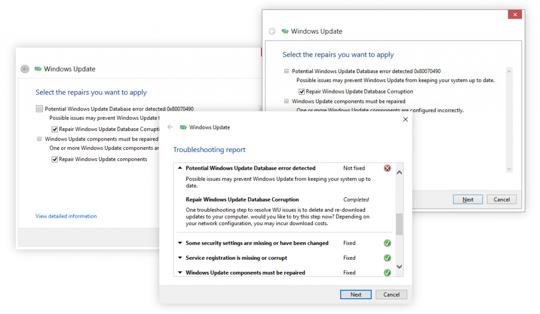Click the Windows Update logo in the report header

click(182, 127)
